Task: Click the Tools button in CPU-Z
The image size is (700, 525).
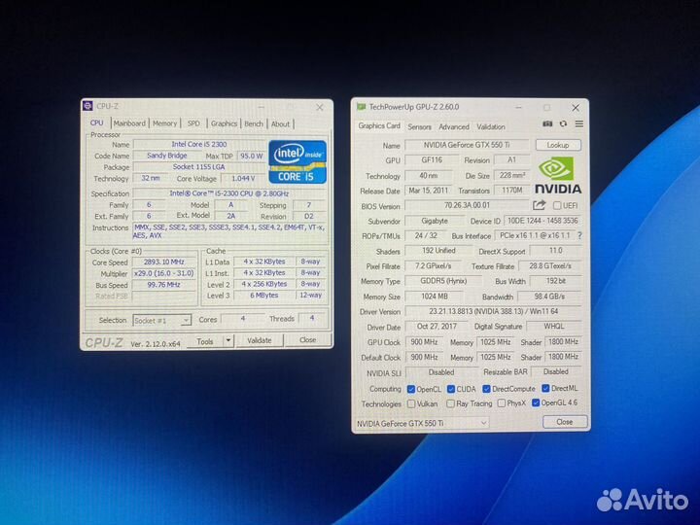Action: point(205,341)
